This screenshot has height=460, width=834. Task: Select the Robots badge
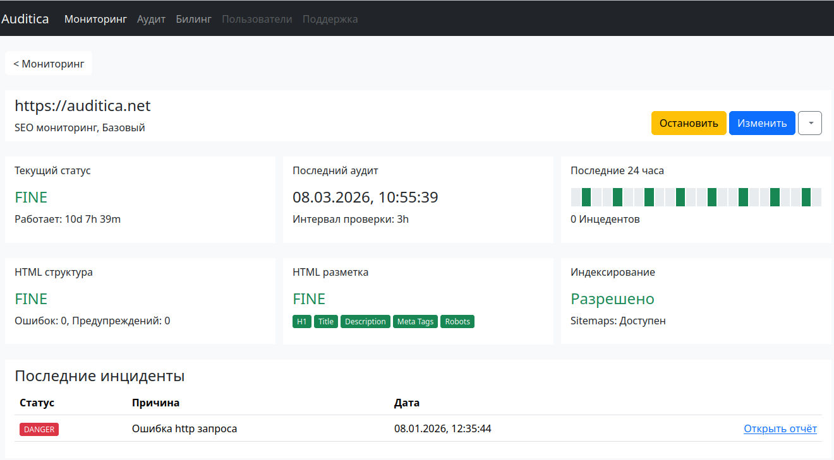click(457, 321)
